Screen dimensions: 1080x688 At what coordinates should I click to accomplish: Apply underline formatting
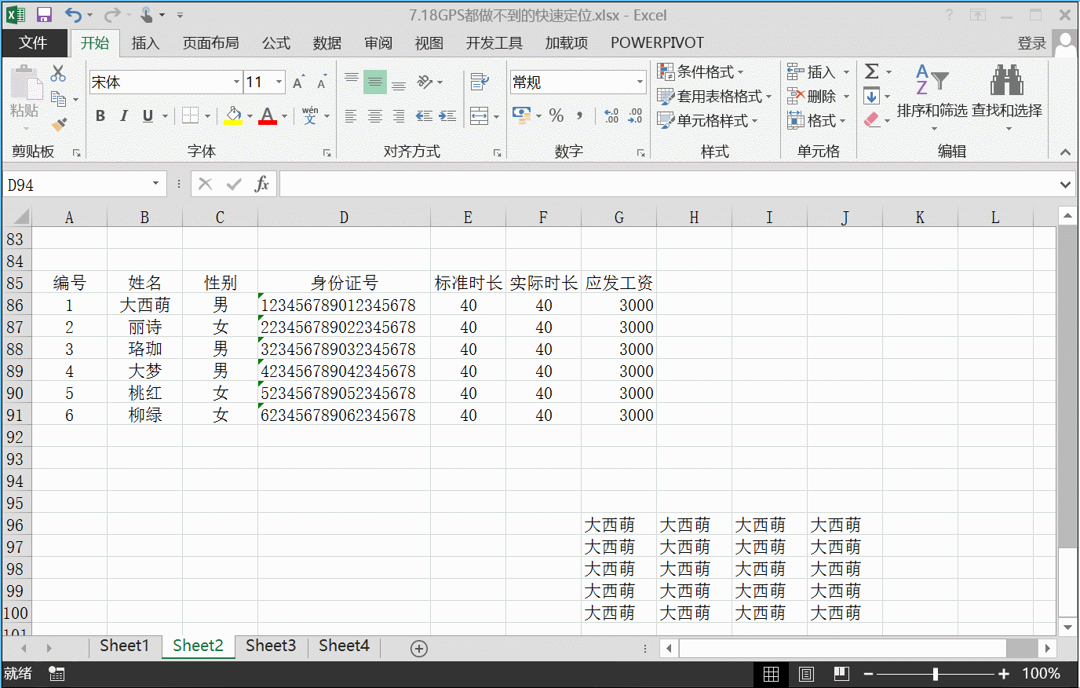coord(147,115)
